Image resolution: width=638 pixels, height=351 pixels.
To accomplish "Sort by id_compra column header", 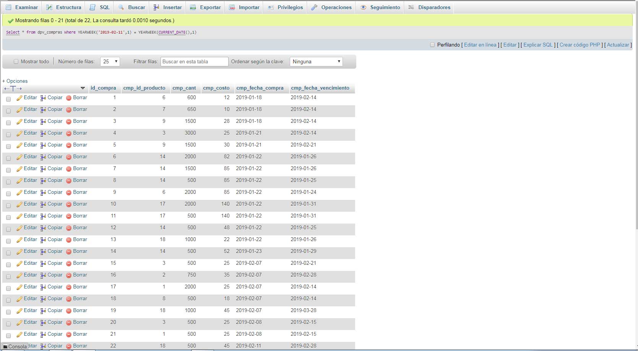I will [x=103, y=88].
